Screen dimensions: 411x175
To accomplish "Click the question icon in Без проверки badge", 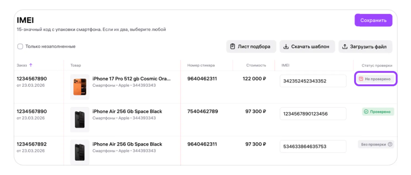I will coord(390,145).
